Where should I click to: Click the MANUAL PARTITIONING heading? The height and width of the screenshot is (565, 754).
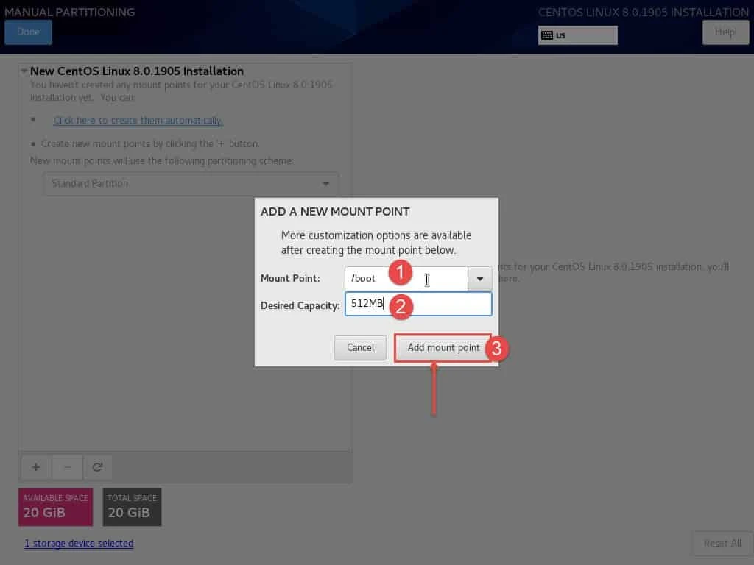[x=70, y=12]
